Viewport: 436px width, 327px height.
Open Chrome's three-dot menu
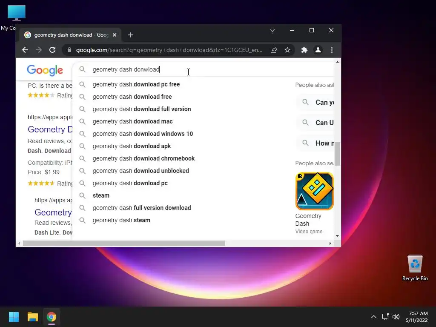coord(332,50)
